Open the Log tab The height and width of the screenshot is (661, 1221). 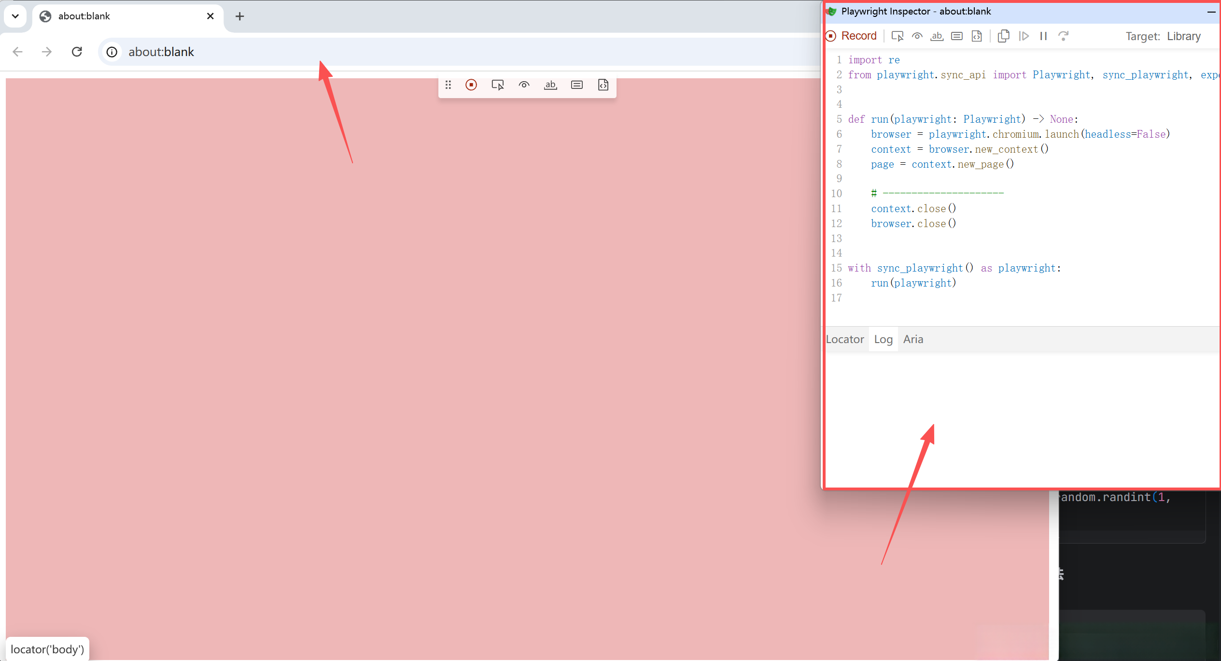[883, 339]
